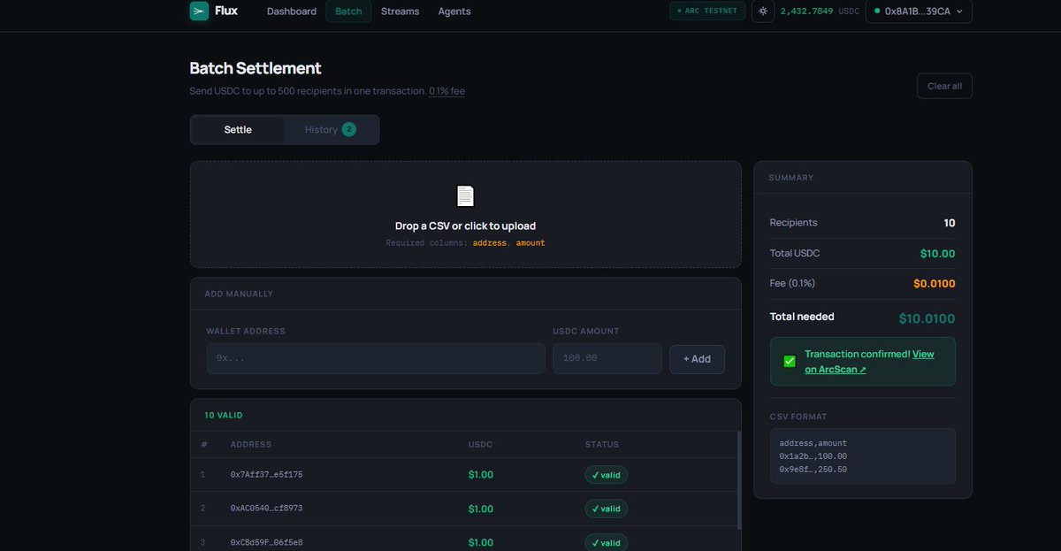Click the CSV document upload icon
The image size is (1061, 551).
465,196
